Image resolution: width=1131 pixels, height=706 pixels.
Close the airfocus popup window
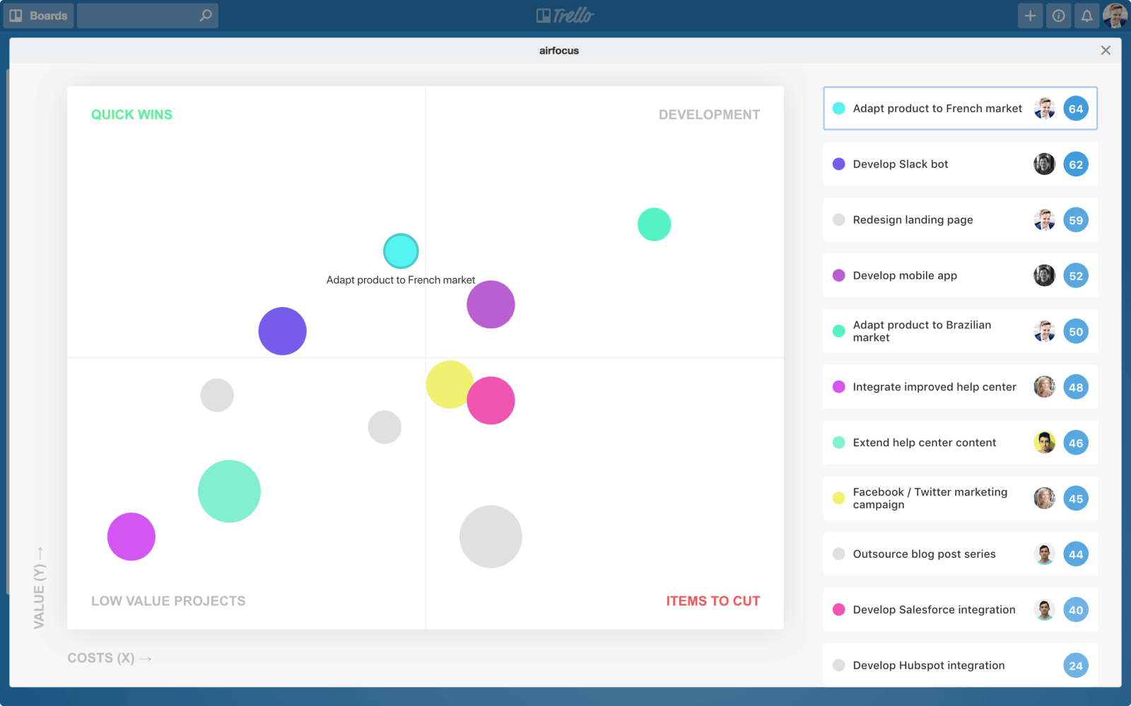coord(1106,50)
